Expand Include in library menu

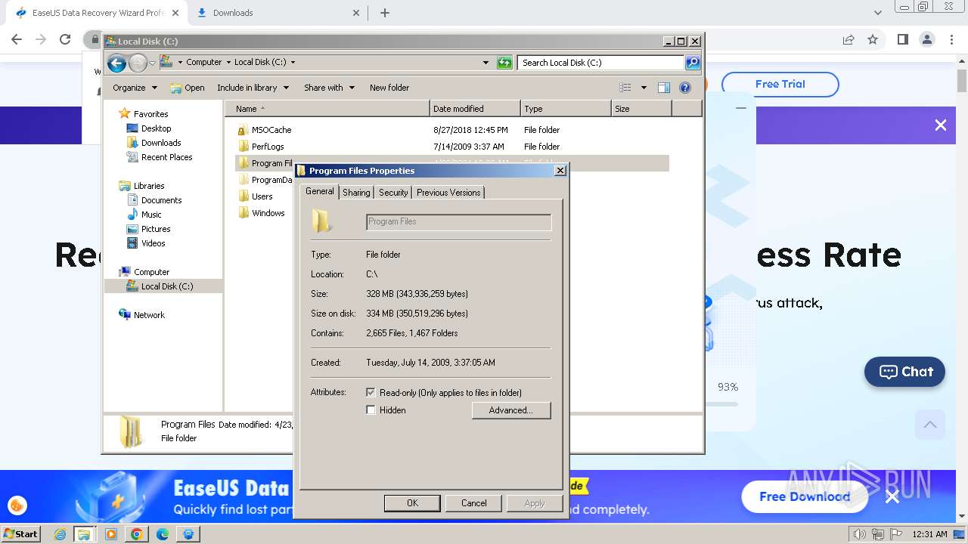253,88
